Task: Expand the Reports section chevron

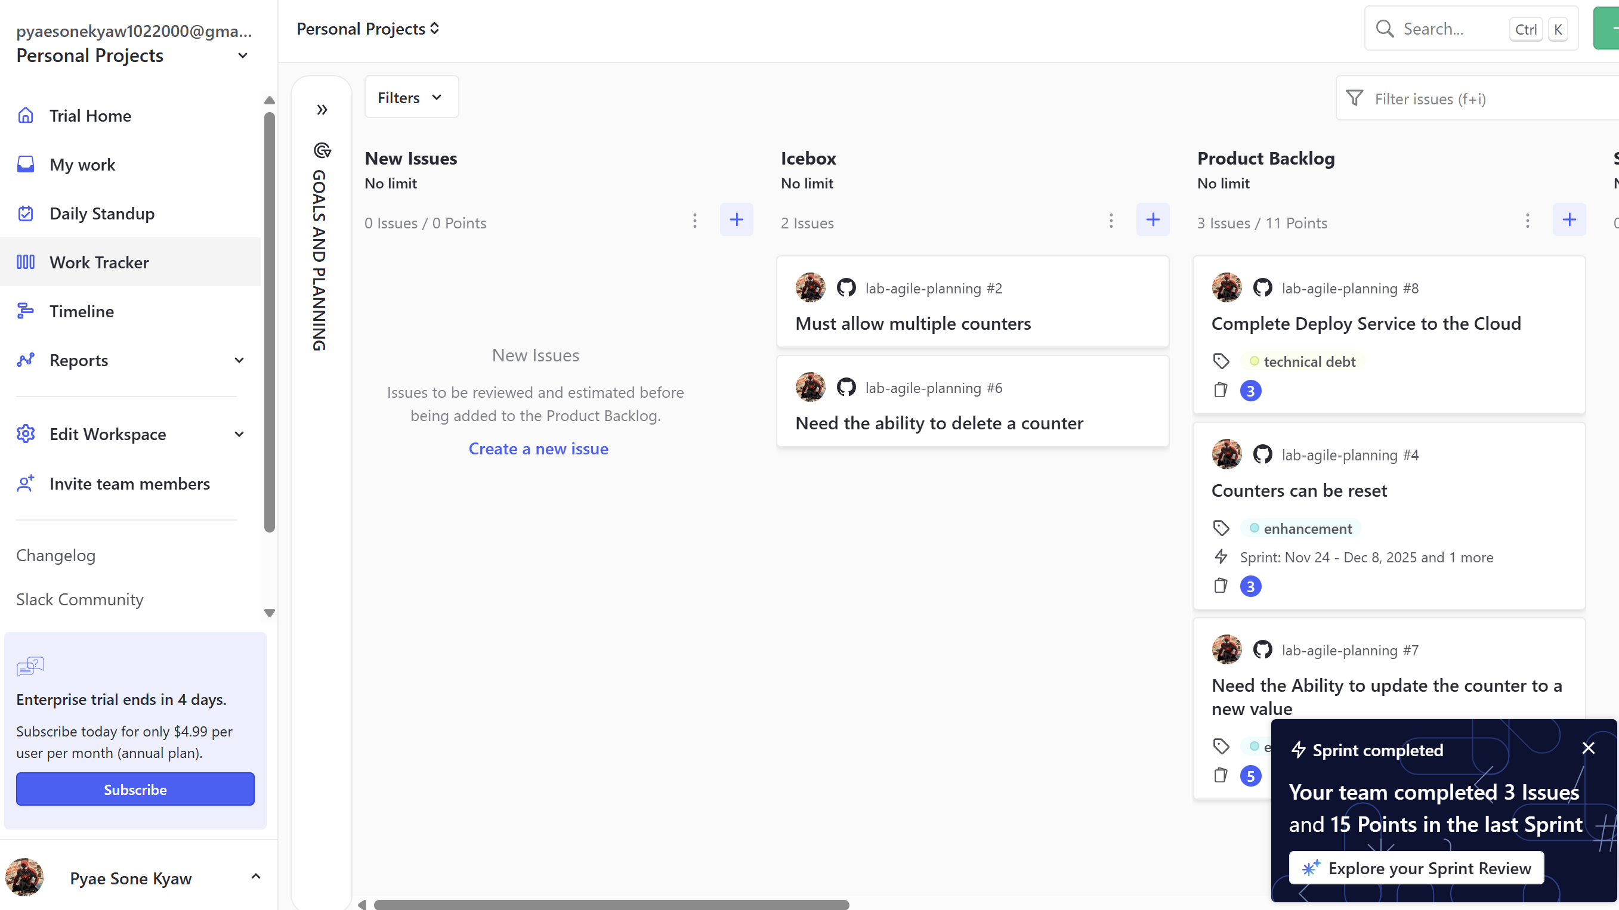Action: click(x=239, y=360)
